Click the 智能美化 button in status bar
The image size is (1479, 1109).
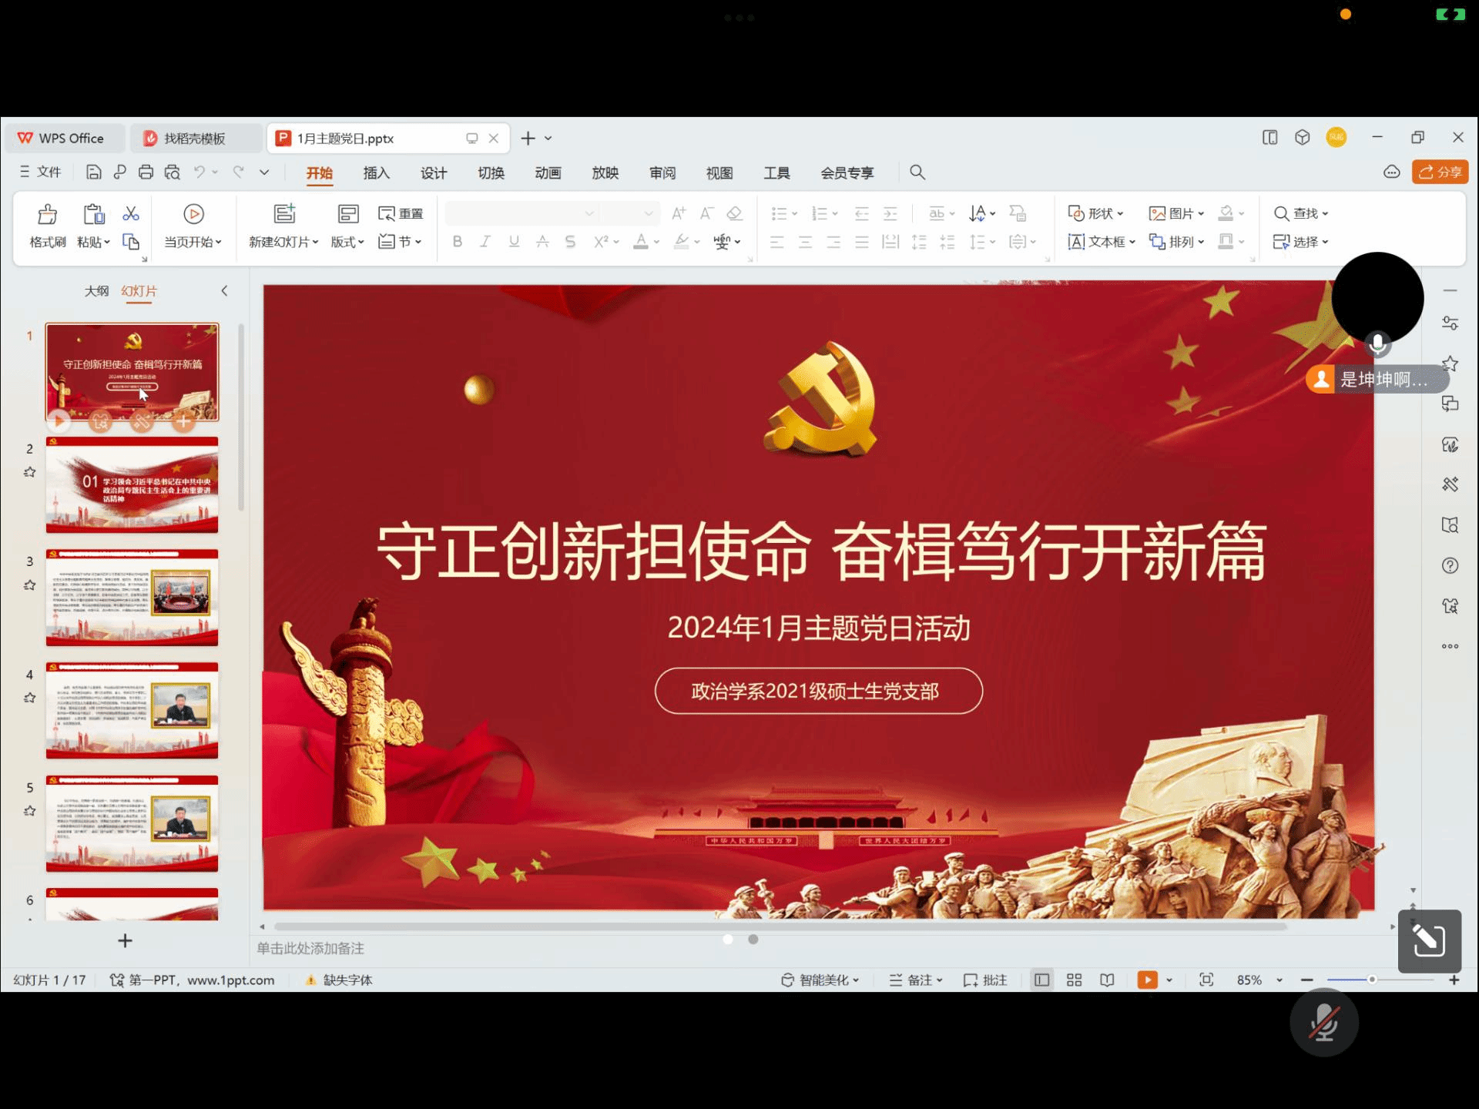pyautogui.click(x=820, y=980)
